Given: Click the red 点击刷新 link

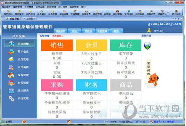Looking at the screenshot, I should click(x=58, y=36).
